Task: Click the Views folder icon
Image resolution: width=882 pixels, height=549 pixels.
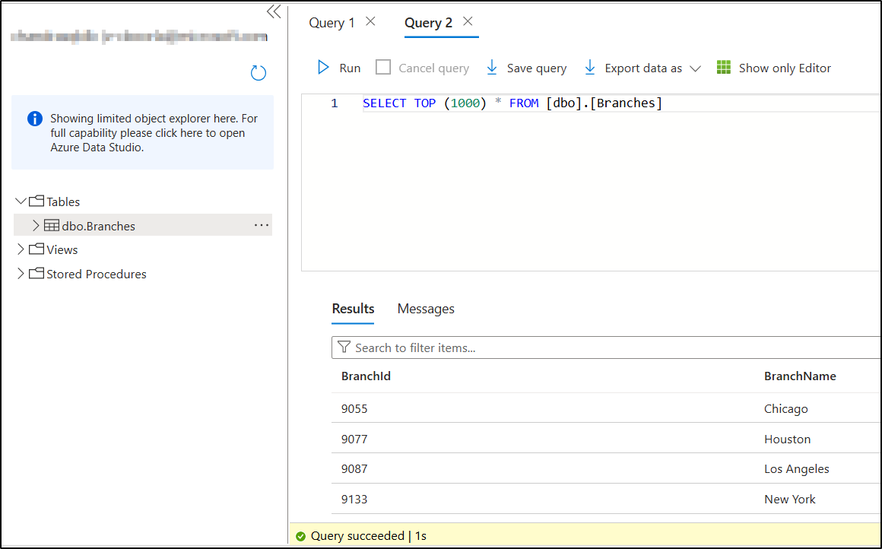Action: pyautogui.click(x=36, y=249)
